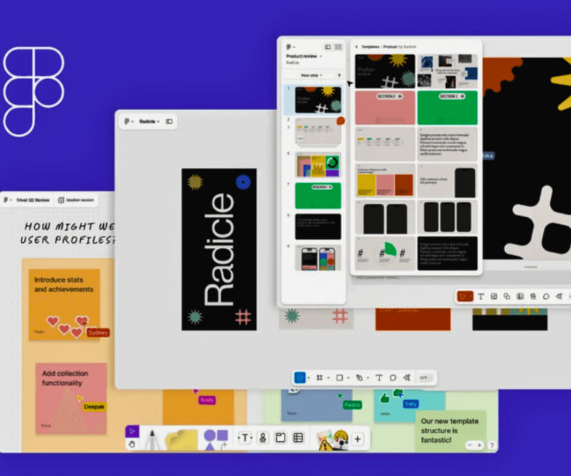Toggle the sidebar panel next to Radicle
571x476 pixels.
point(169,122)
